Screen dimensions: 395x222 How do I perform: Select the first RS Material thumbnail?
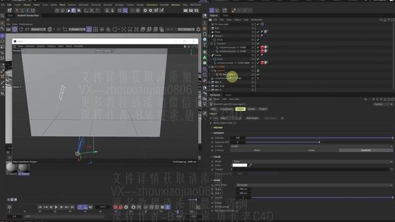click(x=11, y=167)
